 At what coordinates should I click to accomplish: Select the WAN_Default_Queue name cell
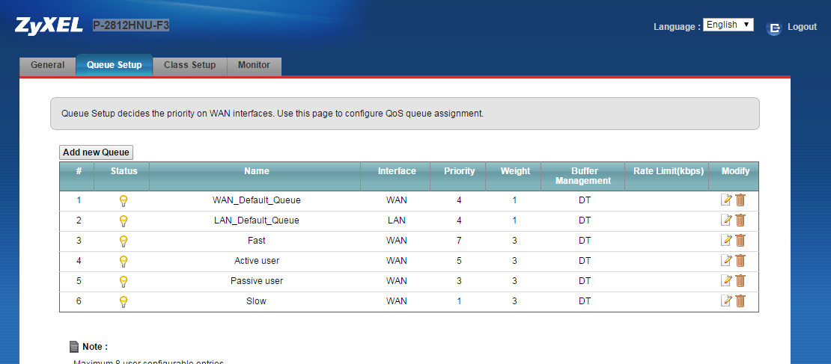coord(257,200)
